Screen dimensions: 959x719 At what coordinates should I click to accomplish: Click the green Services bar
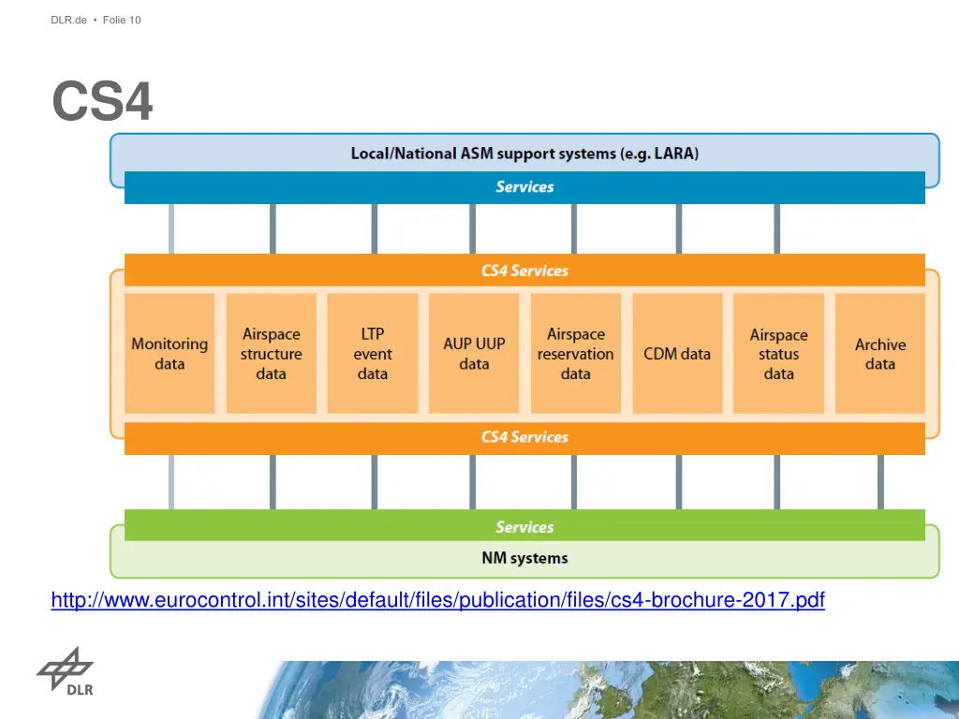[x=524, y=526]
